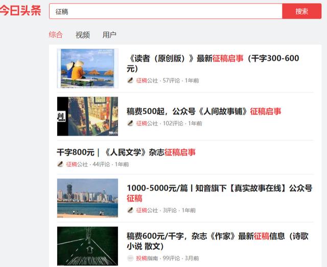Open 稿费600元/千字 杂志《作家》 headline
Screen dimensions: 327x267
pos(218,241)
